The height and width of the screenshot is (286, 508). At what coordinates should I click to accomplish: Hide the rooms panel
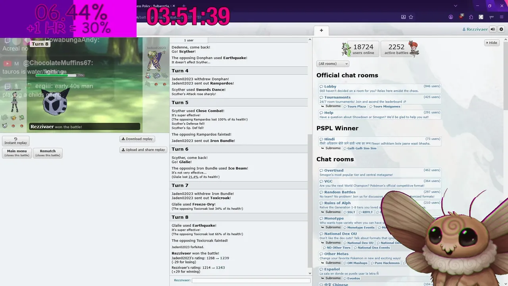pyautogui.click(x=491, y=43)
